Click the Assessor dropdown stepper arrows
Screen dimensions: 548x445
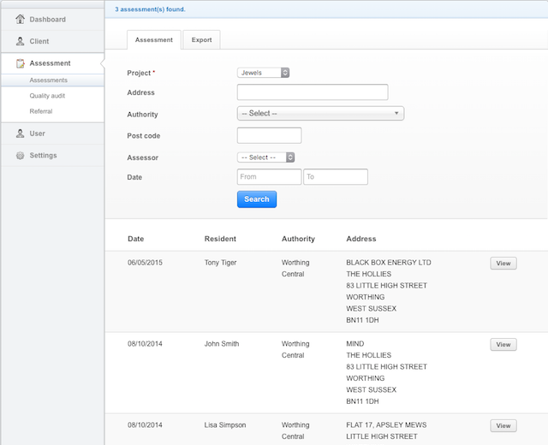290,157
